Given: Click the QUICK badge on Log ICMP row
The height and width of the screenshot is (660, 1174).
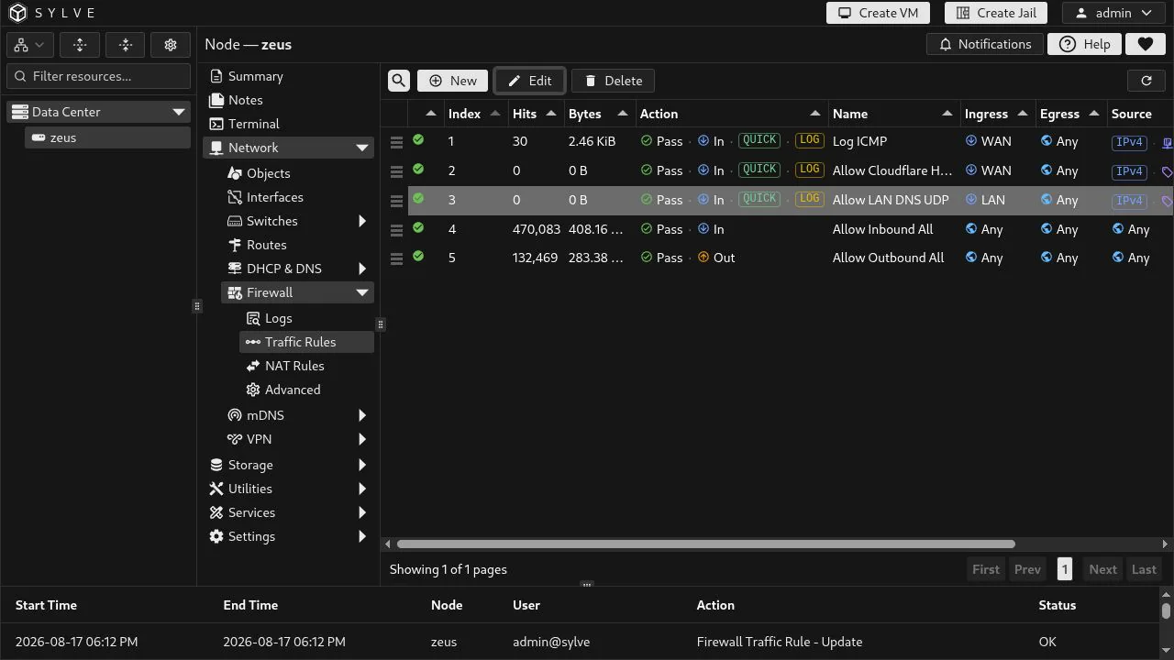Looking at the screenshot, I should [x=759, y=140].
